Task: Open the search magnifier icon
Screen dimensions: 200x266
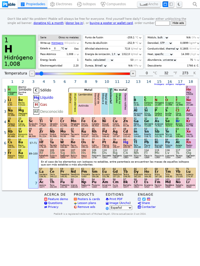Action: [195, 4]
